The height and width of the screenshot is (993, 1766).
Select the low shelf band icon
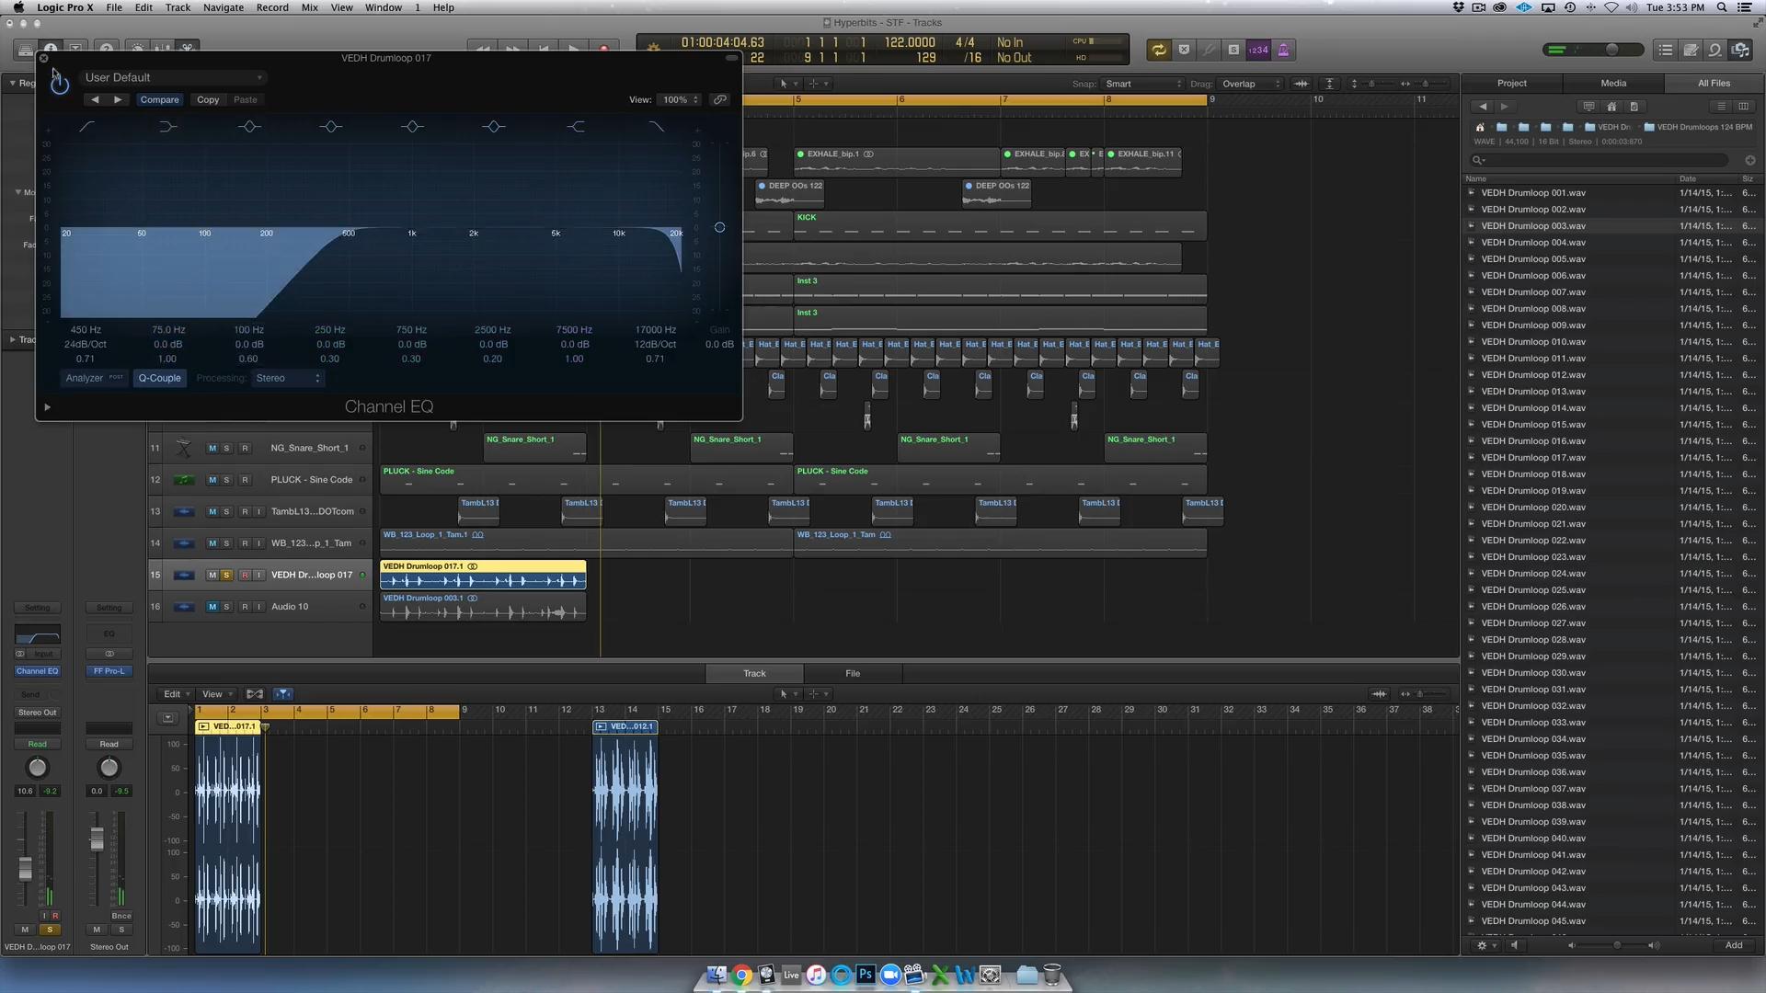click(167, 126)
